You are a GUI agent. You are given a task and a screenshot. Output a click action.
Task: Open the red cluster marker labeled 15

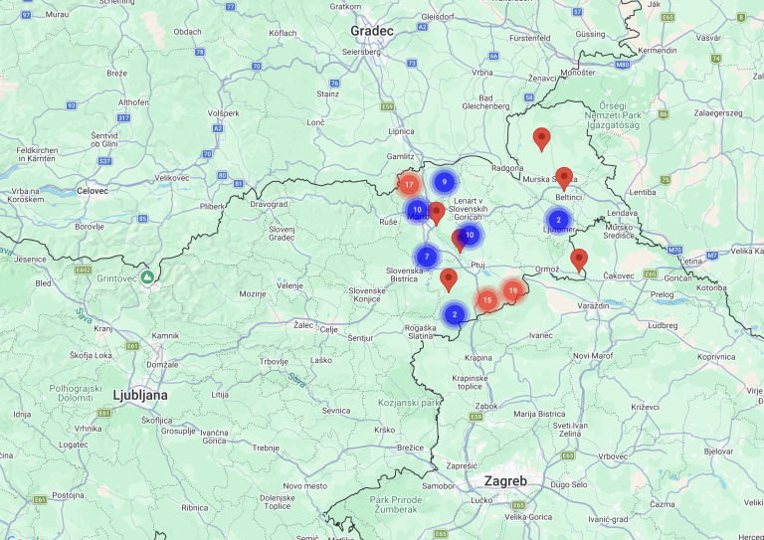486,299
